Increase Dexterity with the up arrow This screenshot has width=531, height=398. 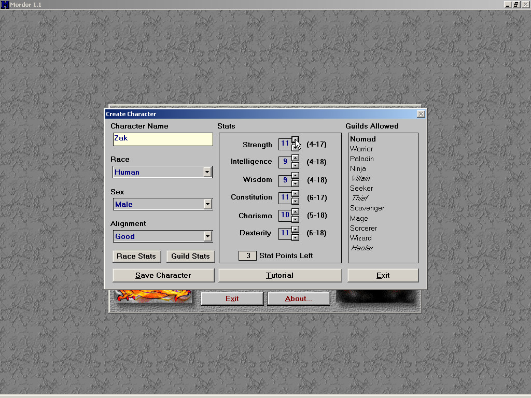coord(295,230)
